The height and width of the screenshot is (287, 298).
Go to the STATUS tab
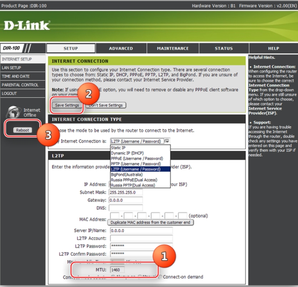pos(224,49)
